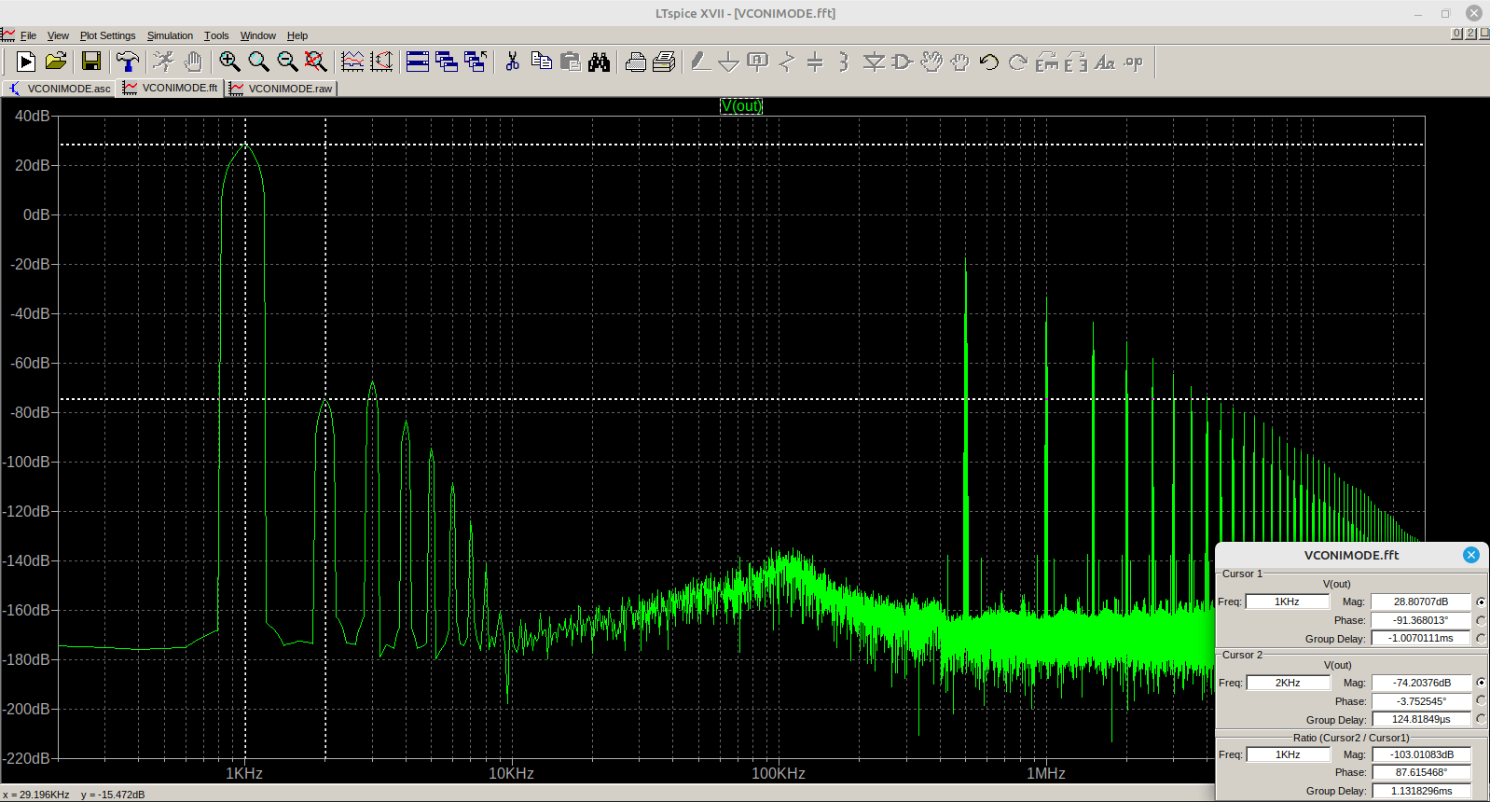
Task: Open the Control Panel hammer icon
Action: 128,62
